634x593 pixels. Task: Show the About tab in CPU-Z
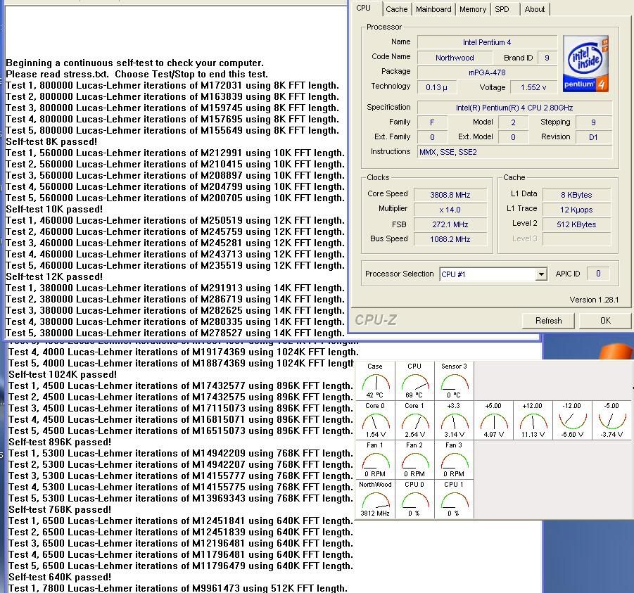click(535, 9)
